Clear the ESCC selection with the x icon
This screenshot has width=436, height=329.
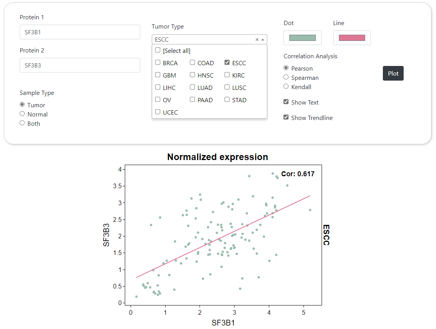pyautogui.click(x=257, y=39)
